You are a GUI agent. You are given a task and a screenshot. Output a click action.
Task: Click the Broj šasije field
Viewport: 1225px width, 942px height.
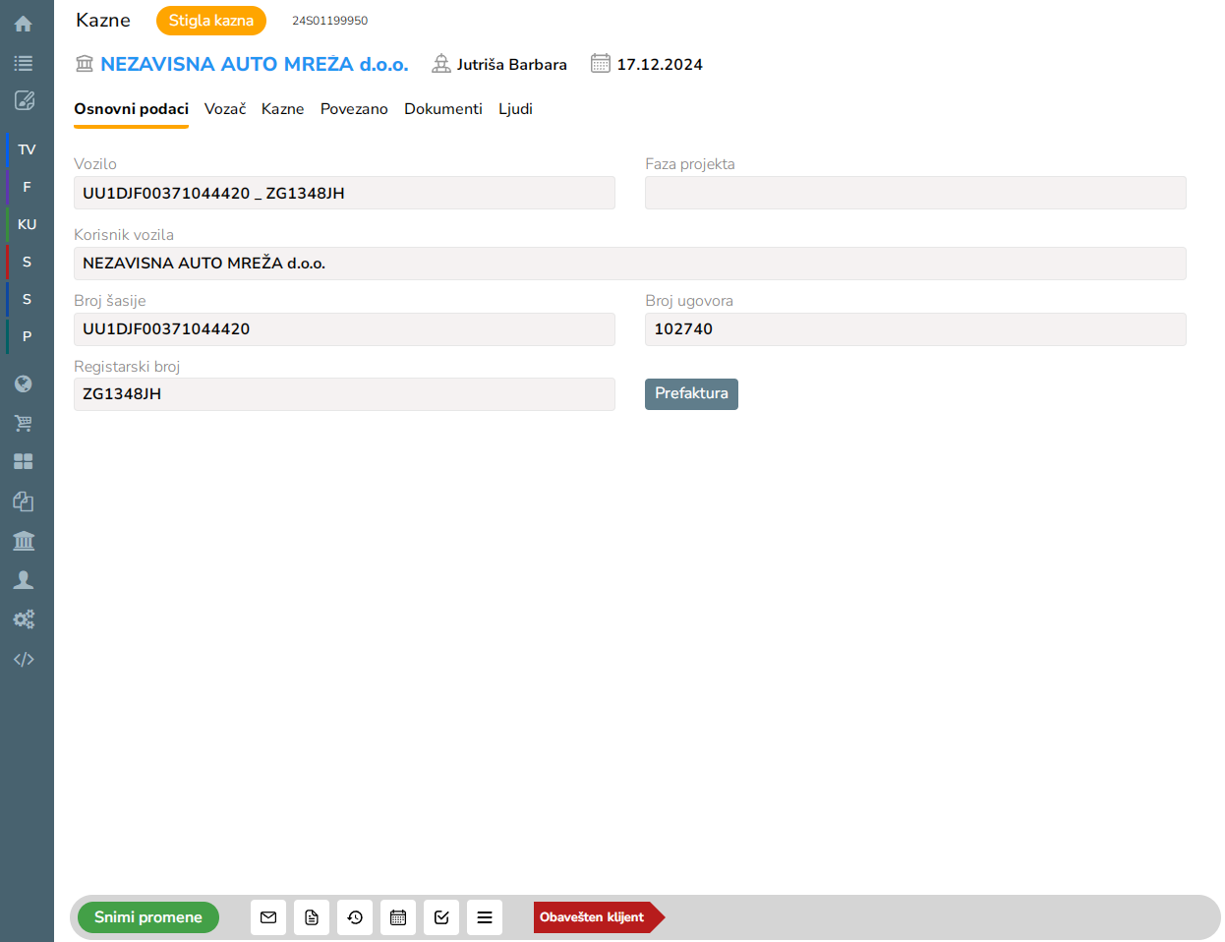(x=344, y=329)
